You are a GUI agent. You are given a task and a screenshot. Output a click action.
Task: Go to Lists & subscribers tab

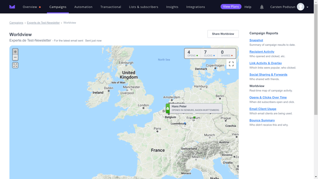click(143, 7)
